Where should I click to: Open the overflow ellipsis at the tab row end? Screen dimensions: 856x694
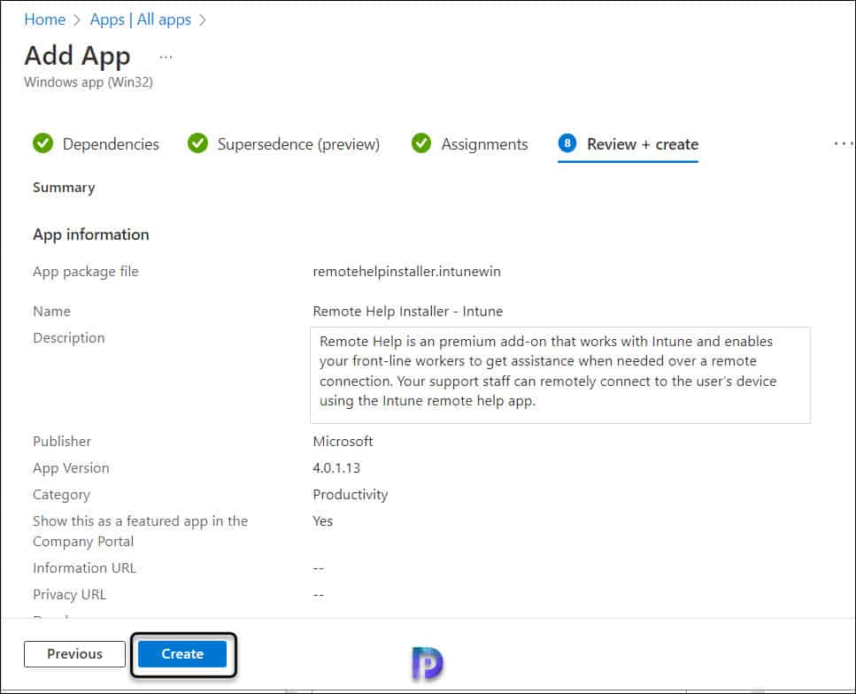coord(843,143)
